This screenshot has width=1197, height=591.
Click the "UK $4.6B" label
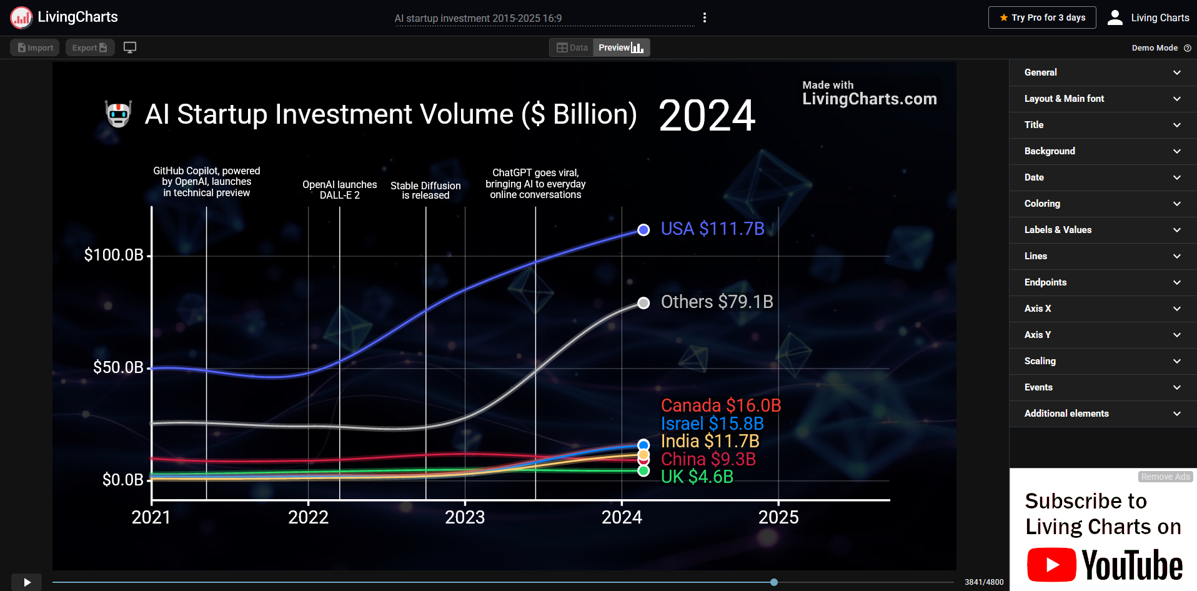tap(697, 477)
